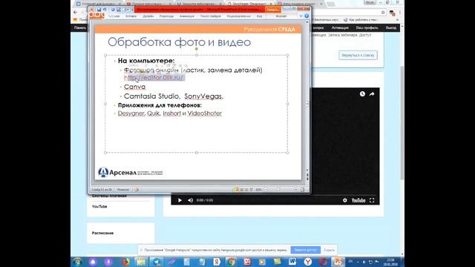
Task: Follow the editor.0lik.ru hyperlink on the slide
Action: click(154, 77)
